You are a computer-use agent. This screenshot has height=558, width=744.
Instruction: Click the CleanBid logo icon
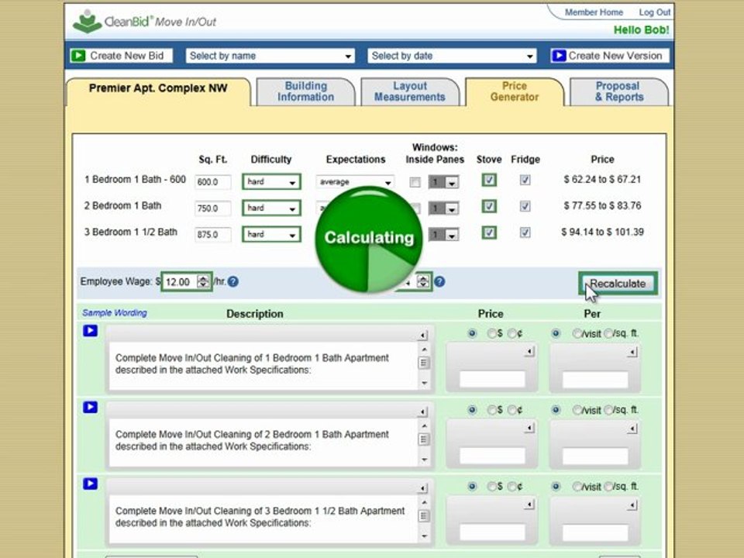click(88, 22)
